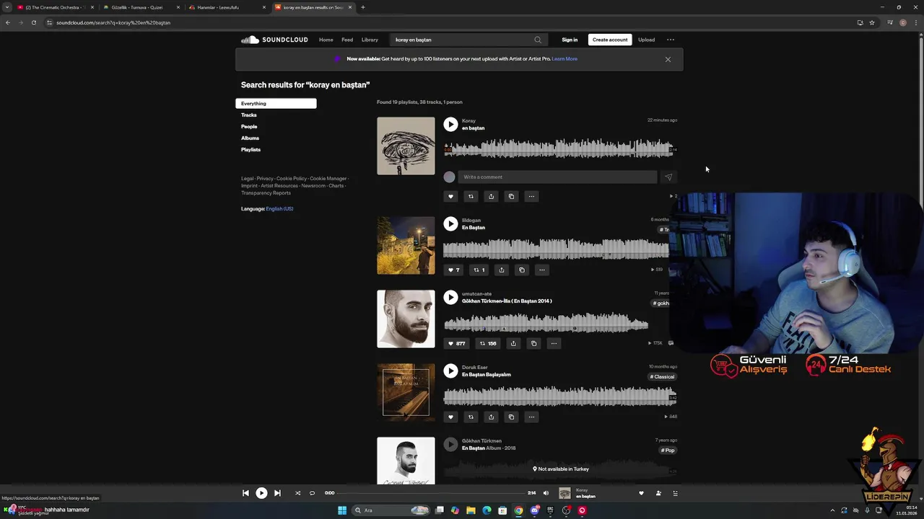Change language English (US)
Viewport: 924px width, 519px height.
(x=279, y=208)
